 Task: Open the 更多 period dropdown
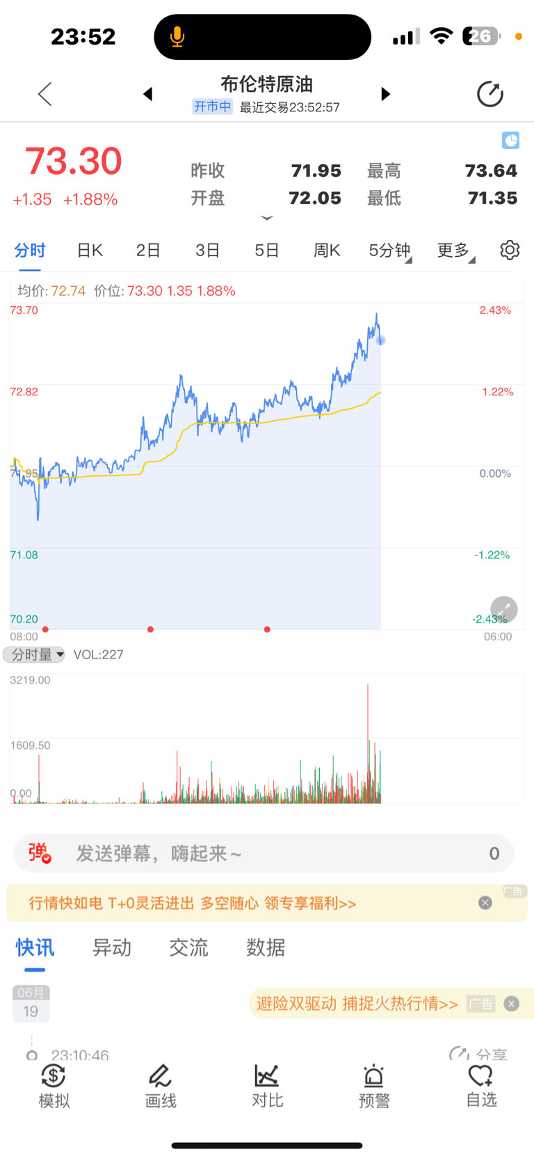pyautogui.click(x=456, y=251)
